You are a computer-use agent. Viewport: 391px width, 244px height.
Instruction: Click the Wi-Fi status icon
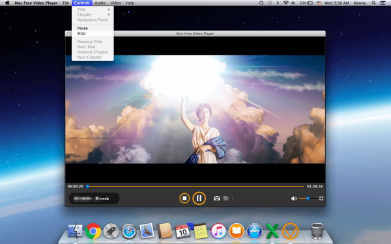286,3
